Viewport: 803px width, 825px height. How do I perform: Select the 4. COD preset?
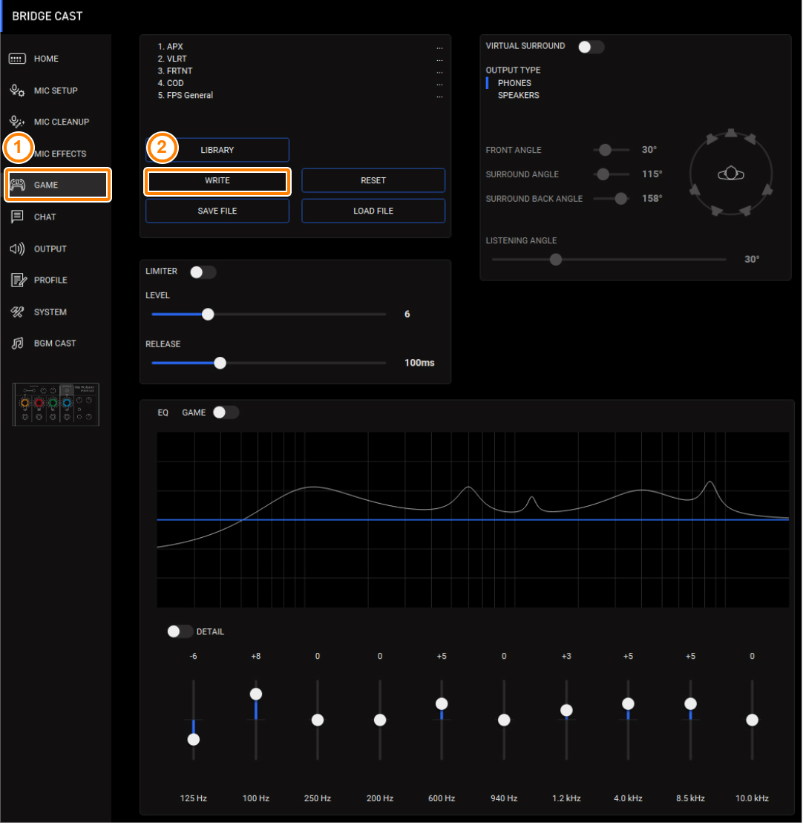click(171, 83)
